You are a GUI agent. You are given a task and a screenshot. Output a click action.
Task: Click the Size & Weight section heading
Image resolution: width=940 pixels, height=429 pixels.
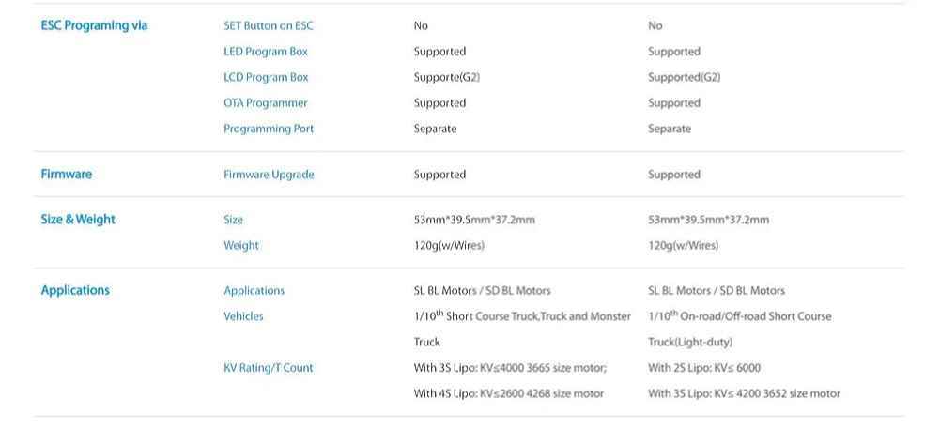click(x=78, y=220)
